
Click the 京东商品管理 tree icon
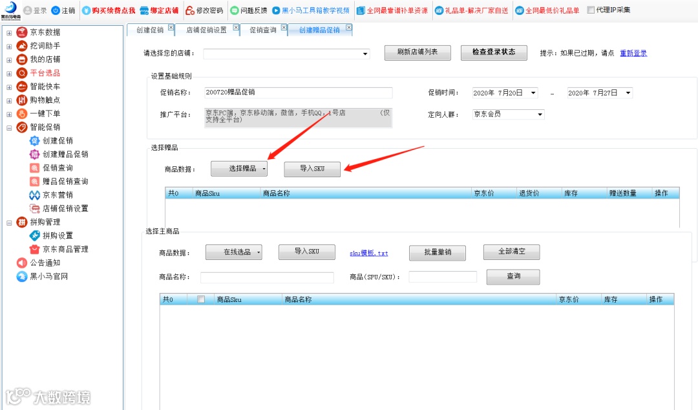[35, 249]
